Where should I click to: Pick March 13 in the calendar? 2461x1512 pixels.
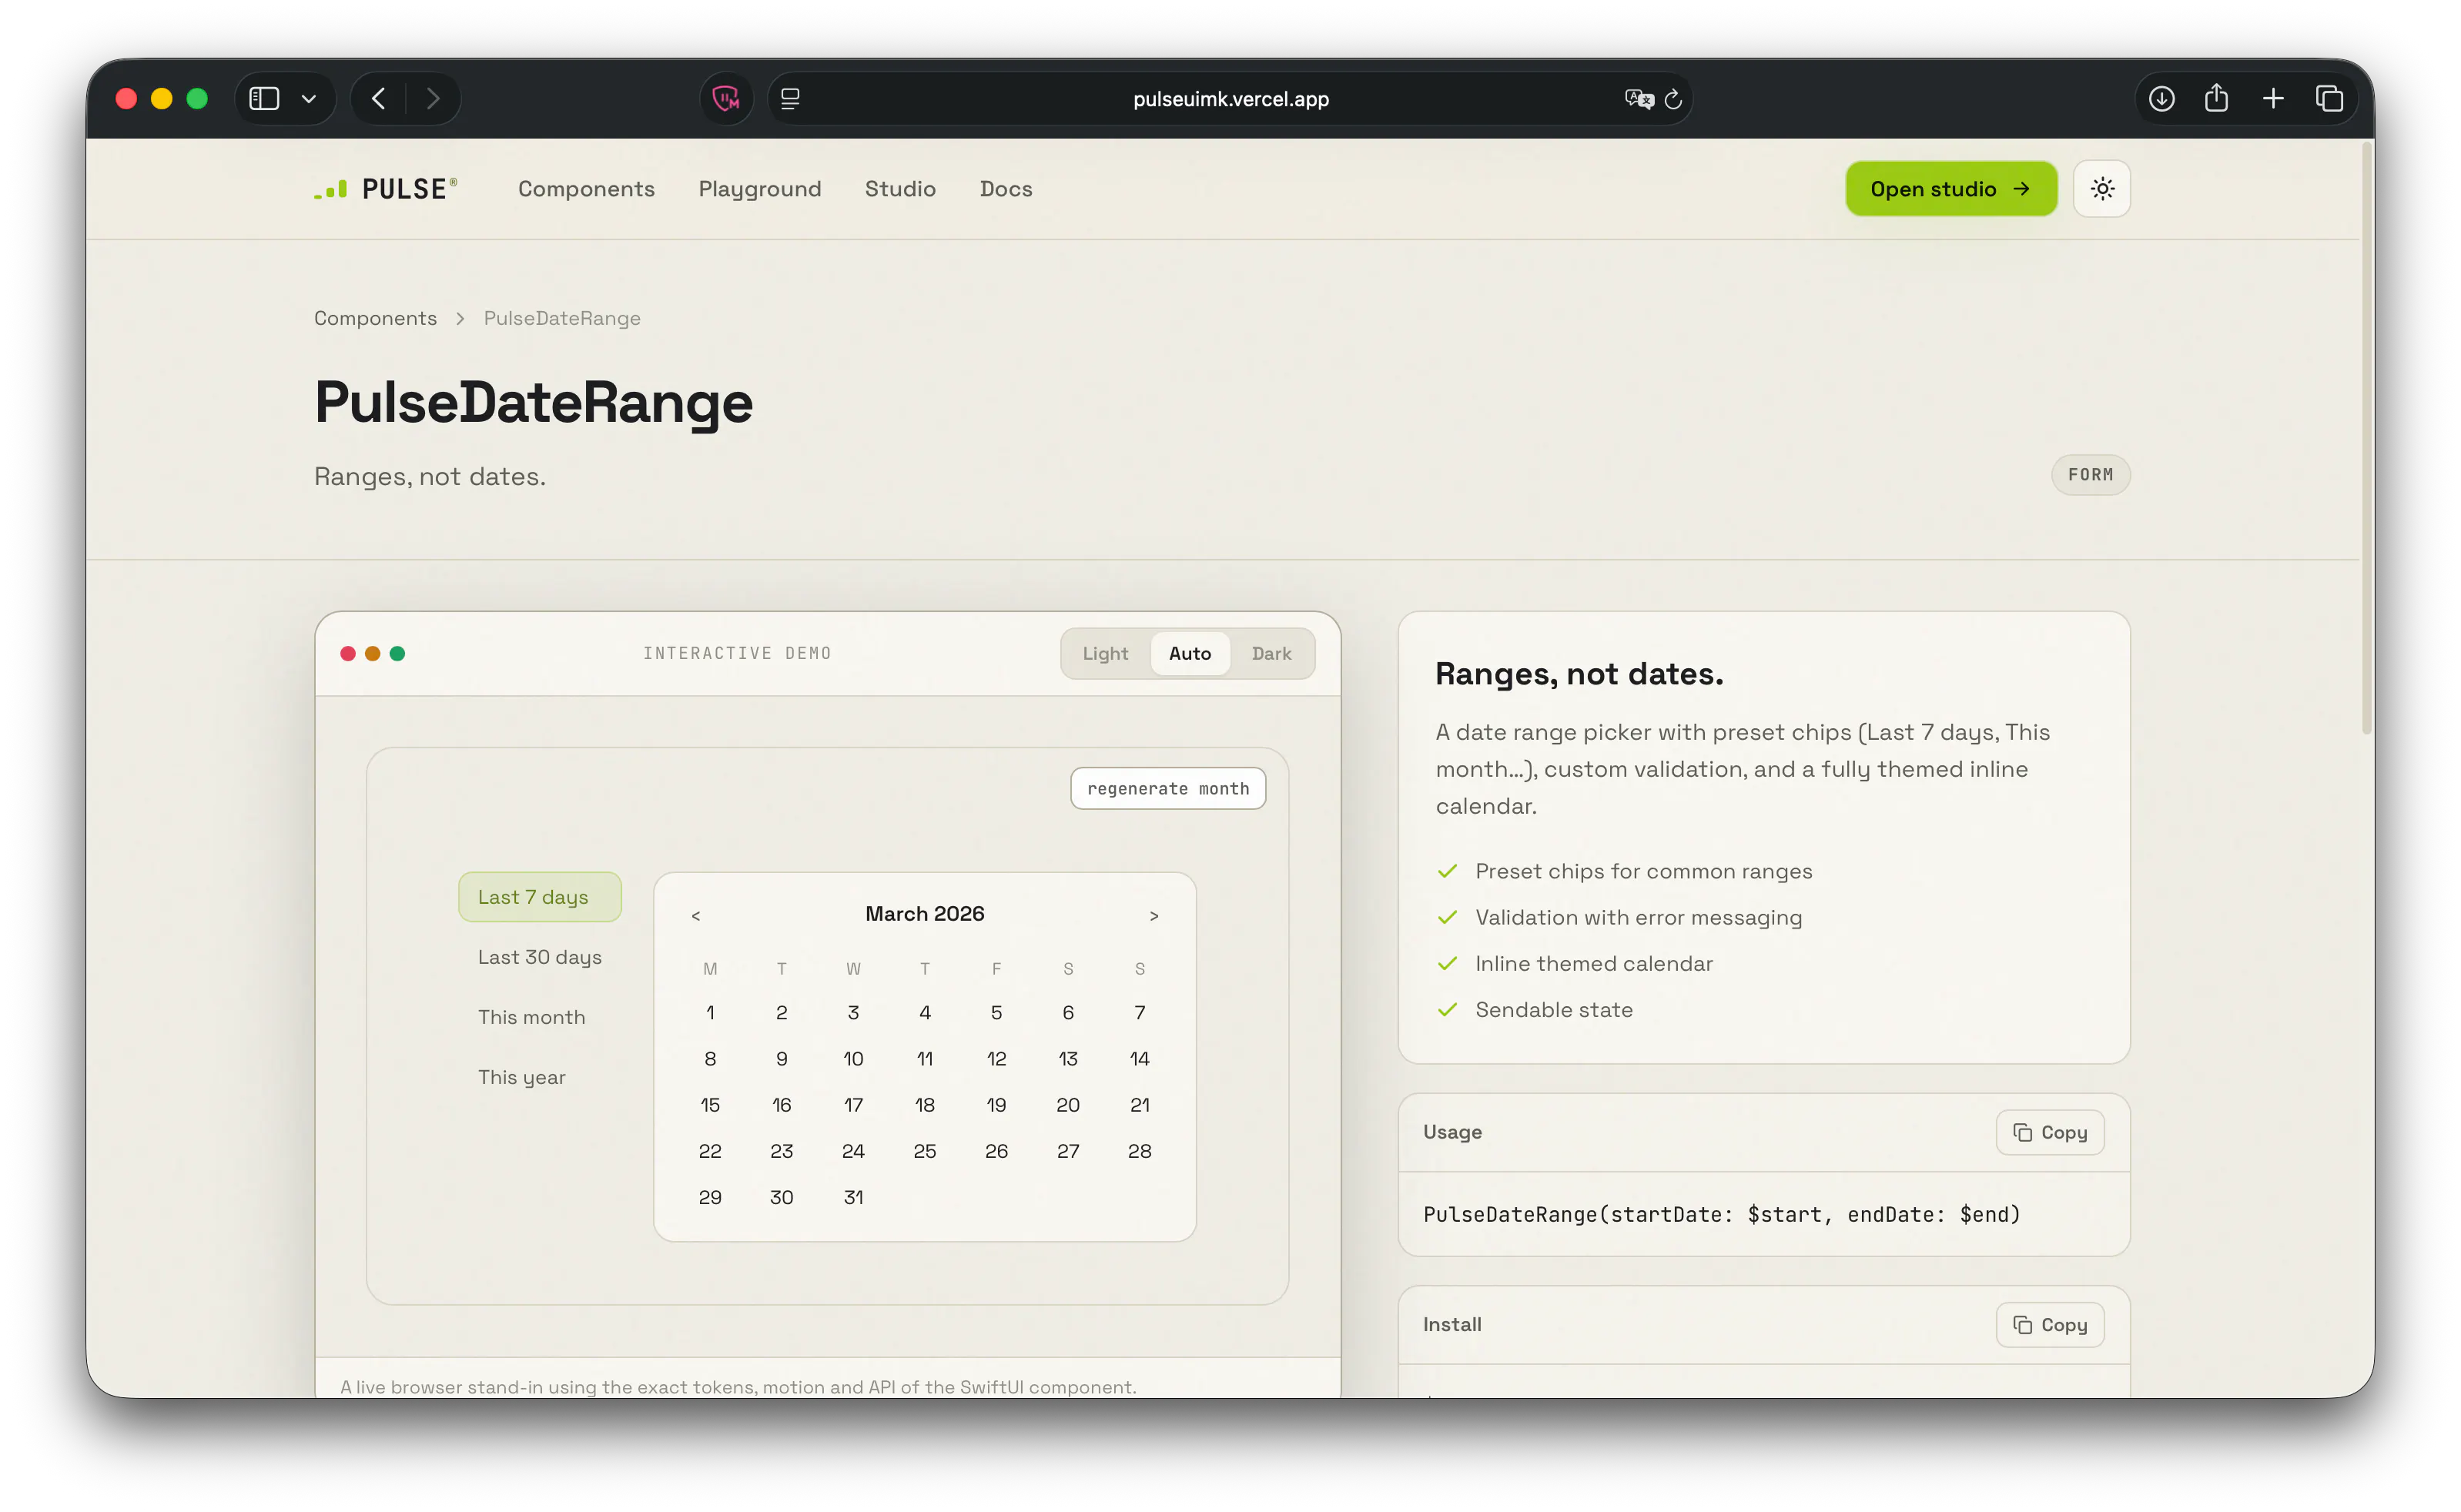1068,1059
